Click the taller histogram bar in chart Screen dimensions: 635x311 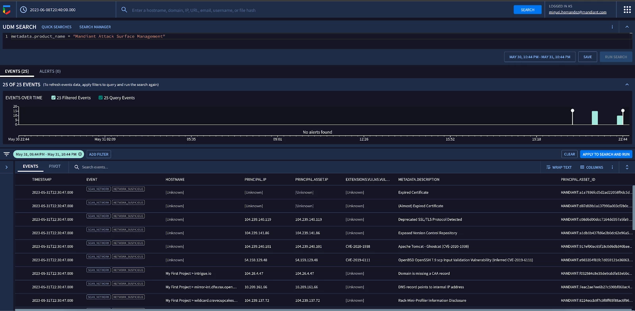[x=595, y=118]
